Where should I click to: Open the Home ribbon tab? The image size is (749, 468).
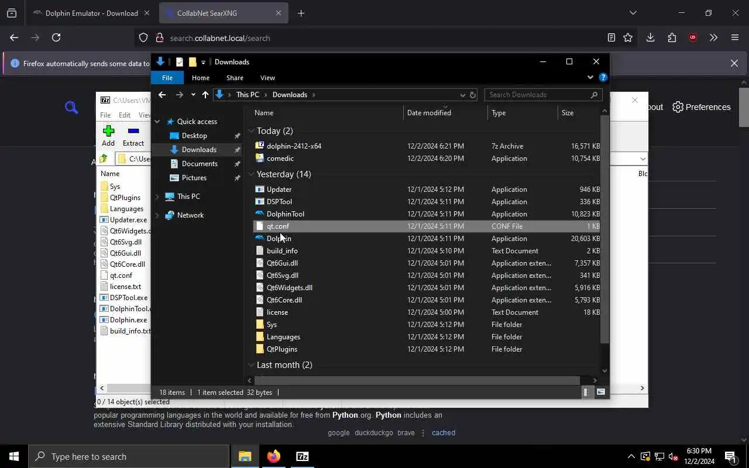[x=201, y=78]
